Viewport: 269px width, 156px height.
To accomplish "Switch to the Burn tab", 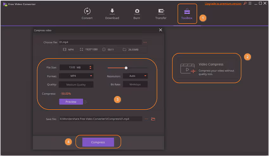I will pos(137,14).
